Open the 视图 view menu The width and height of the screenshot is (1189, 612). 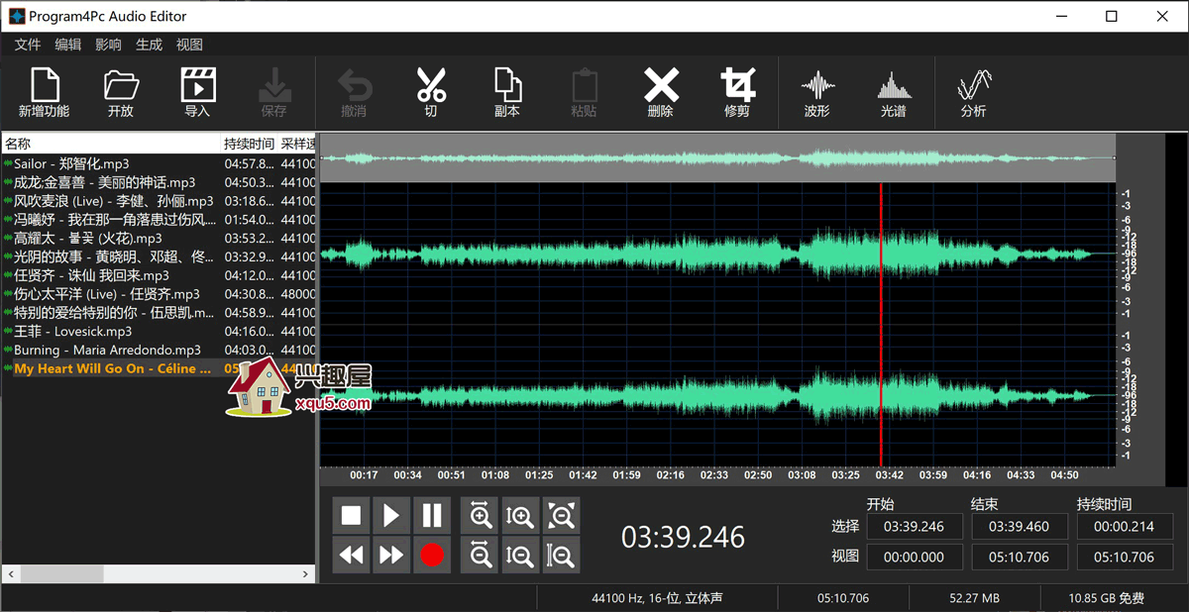pos(189,45)
